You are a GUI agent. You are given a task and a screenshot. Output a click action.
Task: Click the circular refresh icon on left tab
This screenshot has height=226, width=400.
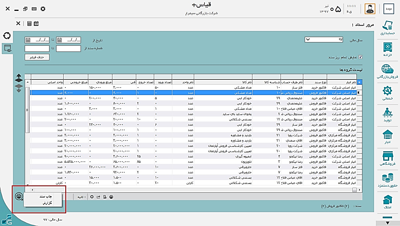(6, 36)
